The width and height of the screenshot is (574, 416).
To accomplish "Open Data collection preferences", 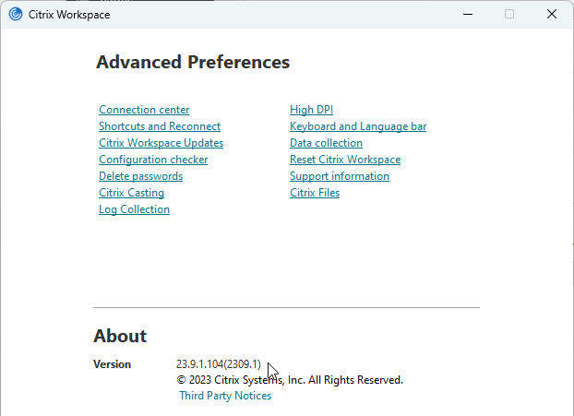I will tap(326, 143).
